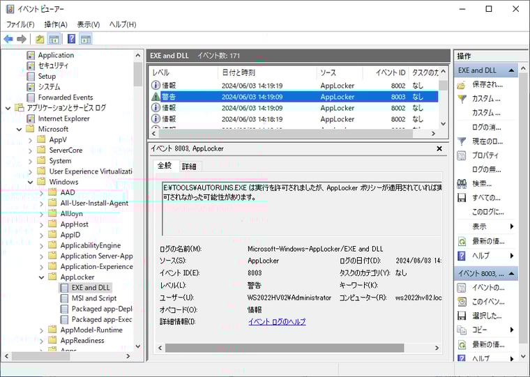Sort by イベント ID column header
530x377 pixels.
386,72
